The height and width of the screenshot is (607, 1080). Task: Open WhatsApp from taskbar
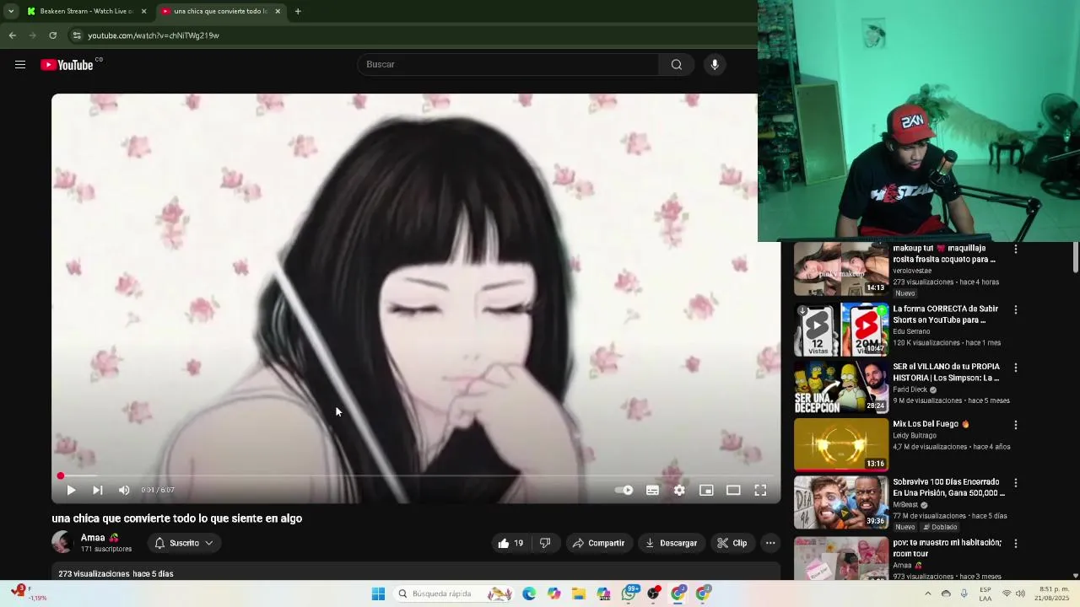coord(629,594)
